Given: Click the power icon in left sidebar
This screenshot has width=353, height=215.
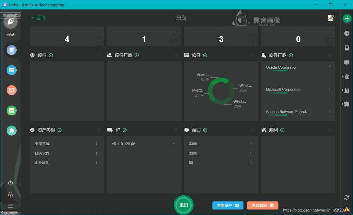Looking at the screenshot, I should coord(10,183).
